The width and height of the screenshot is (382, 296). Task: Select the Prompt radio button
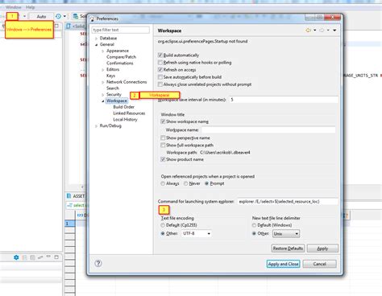tap(206, 183)
